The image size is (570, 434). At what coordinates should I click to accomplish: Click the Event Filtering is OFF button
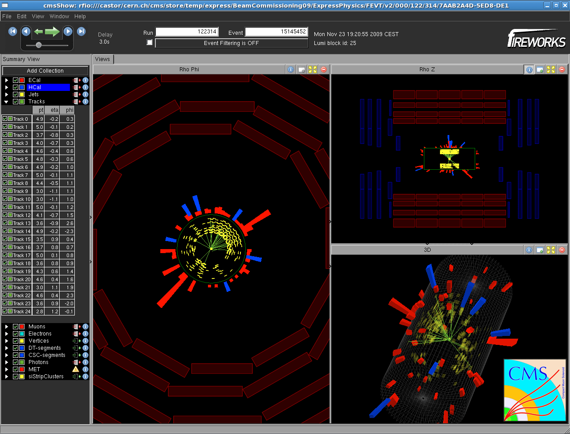pos(231,43)
